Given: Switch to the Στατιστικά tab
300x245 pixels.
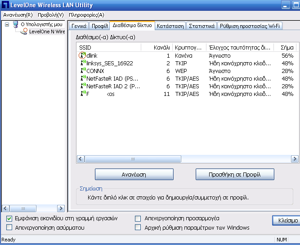Looking at the screenshot, I should point(201,26).
